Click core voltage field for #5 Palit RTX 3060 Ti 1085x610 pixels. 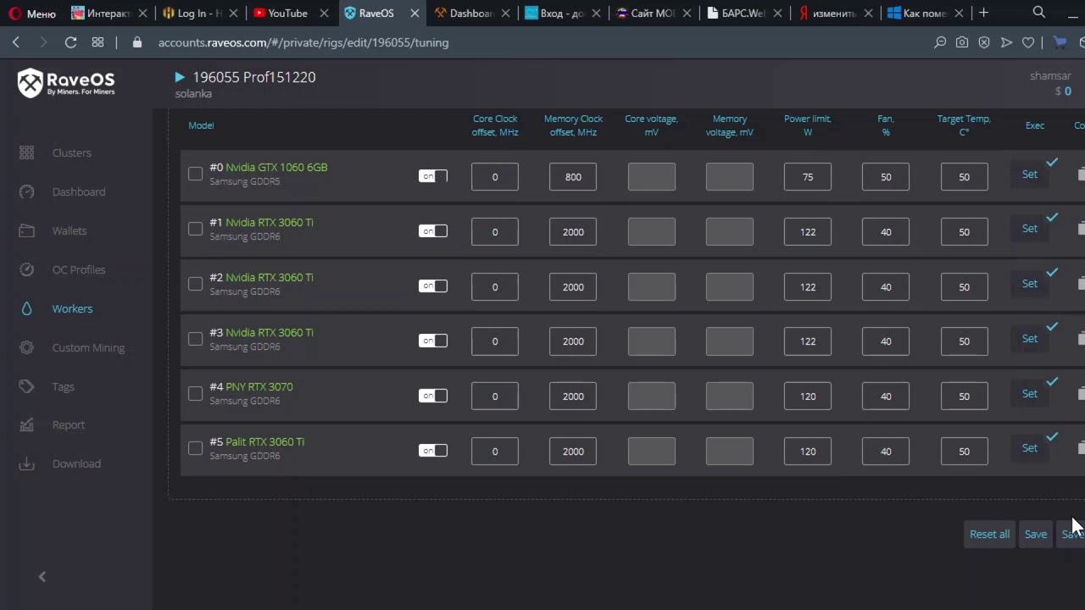point(652,451)
